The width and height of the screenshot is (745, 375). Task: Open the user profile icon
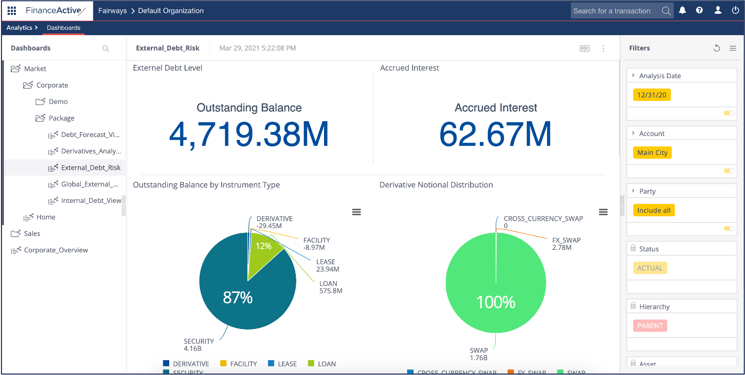click(718, 10)
